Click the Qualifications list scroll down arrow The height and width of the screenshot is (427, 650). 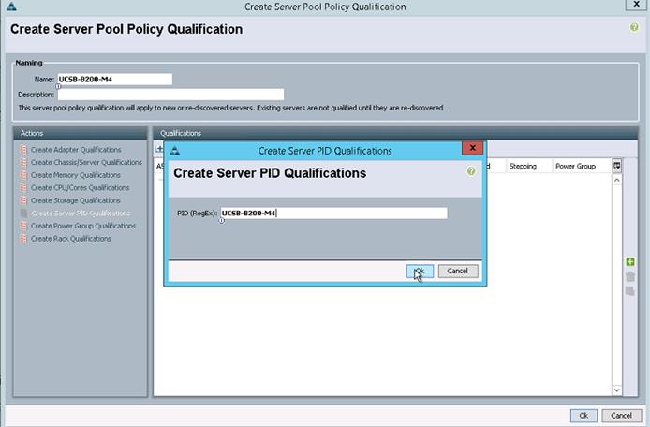pyautogui.click(x=617, y=390)
